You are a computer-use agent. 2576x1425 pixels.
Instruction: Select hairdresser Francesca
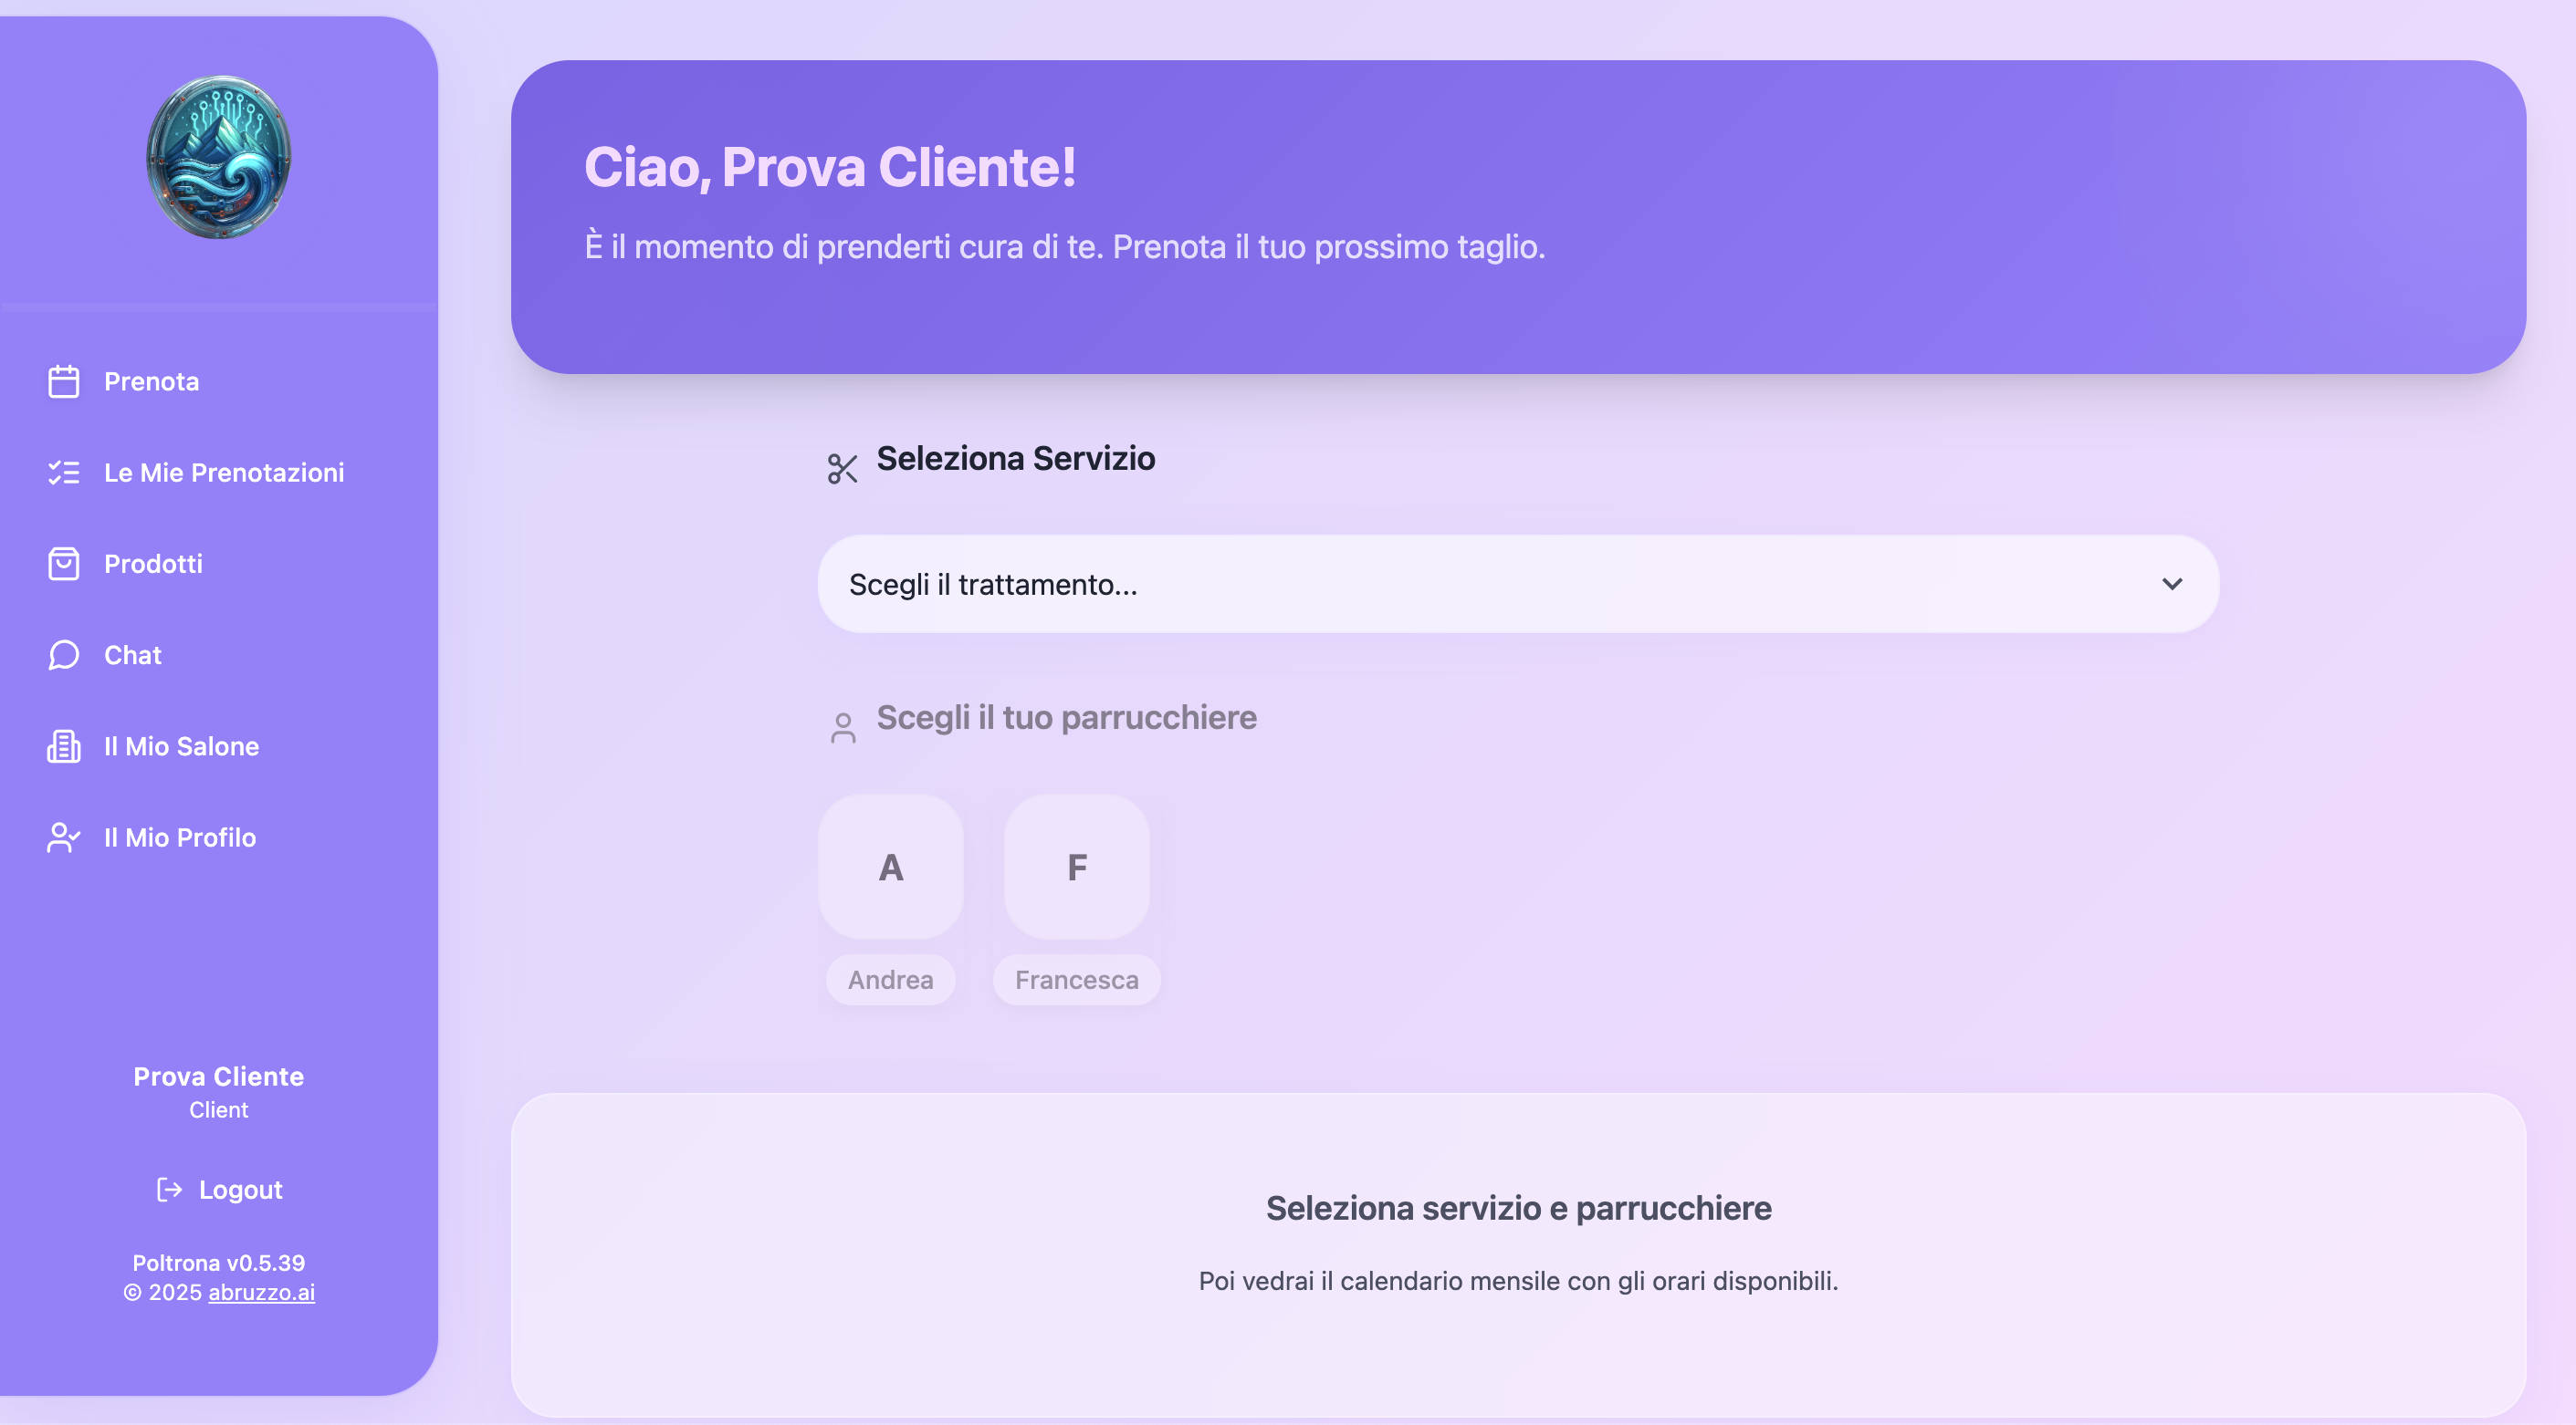click(1075, 868)
